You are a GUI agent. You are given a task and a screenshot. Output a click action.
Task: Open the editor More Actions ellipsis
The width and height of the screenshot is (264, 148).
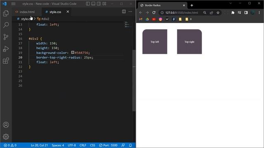[130, 12]
